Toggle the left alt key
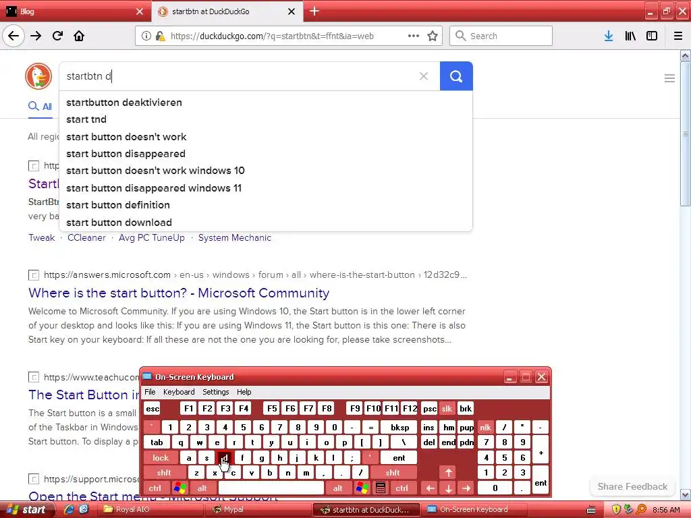This screenshot has width=691, height=518. pyautogui.click(x=202, y=488)
